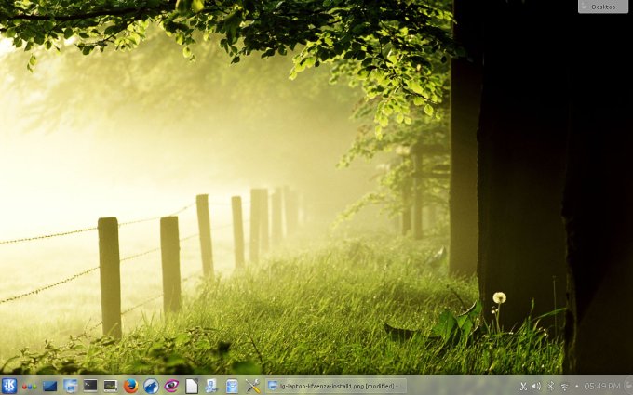Click the 05:49 PM clock

point(602,386)
